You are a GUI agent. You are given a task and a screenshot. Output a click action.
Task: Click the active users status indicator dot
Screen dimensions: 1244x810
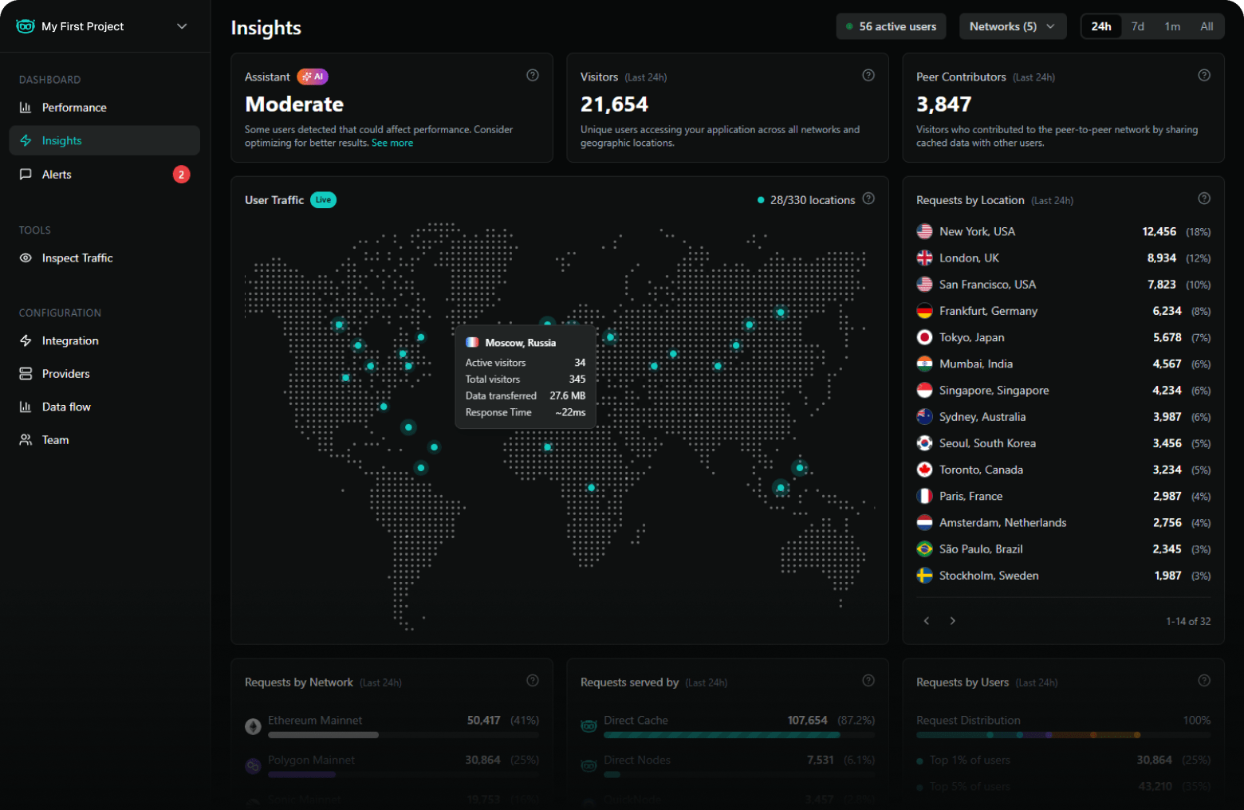point(850,26)
